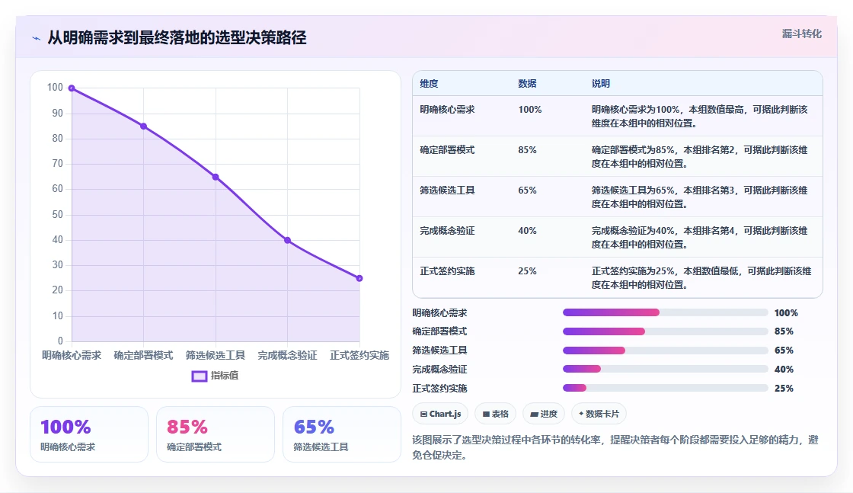This screenshot has width=853, height=493.
Task: Select the 正式签约实施 table row cell
Action: [447, 271]
